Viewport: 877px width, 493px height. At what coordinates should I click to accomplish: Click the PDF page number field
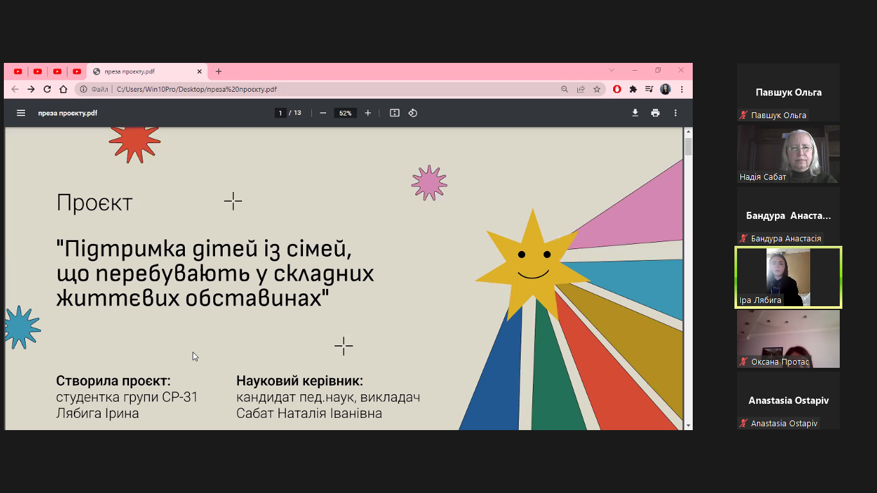tap(280, 113)
